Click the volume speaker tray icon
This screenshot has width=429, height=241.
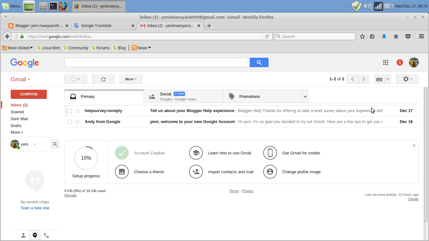tap(367, 6)
